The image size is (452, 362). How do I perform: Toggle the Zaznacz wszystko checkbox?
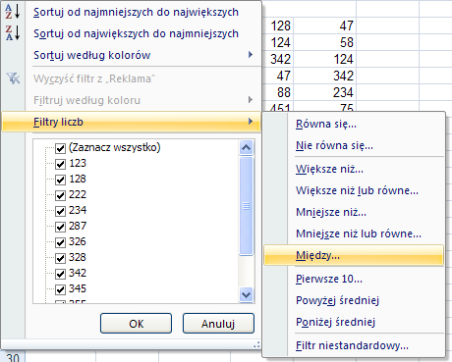coord(60,148)
